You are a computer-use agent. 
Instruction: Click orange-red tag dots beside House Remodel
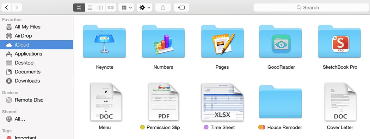click(262, 127)
